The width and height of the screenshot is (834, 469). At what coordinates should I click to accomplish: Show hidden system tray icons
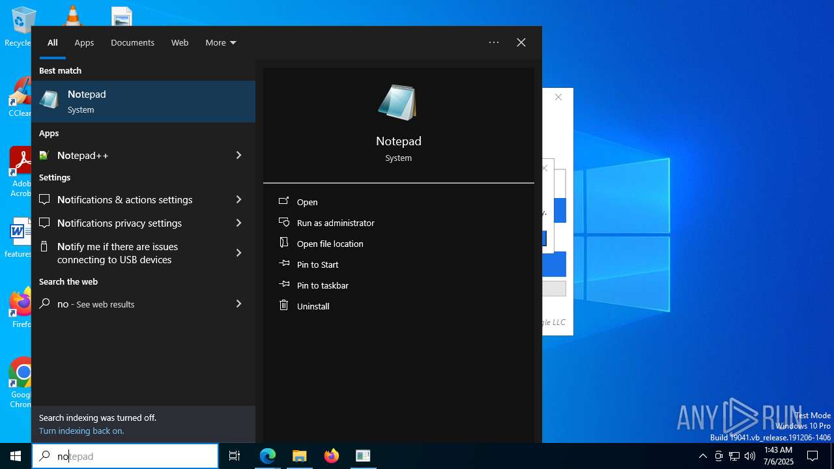click(x=702, y=456)
